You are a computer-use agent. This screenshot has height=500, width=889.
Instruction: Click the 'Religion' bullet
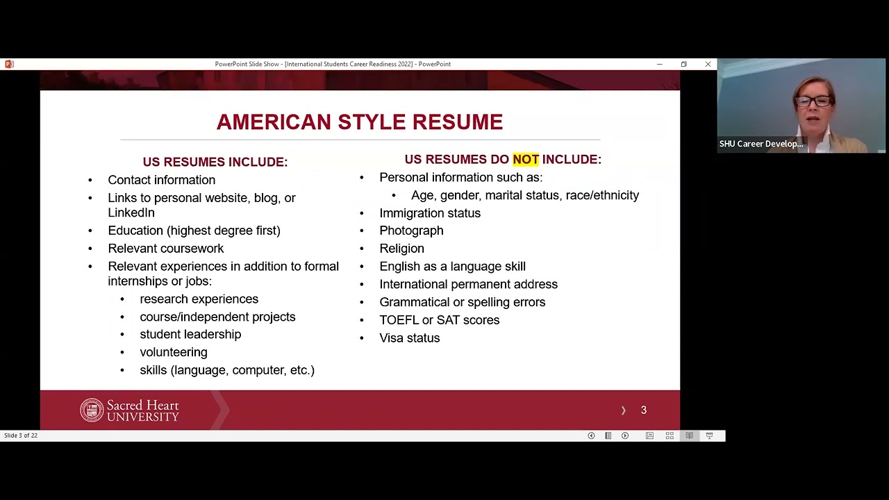pyautogui.click(x=401, y=249)
